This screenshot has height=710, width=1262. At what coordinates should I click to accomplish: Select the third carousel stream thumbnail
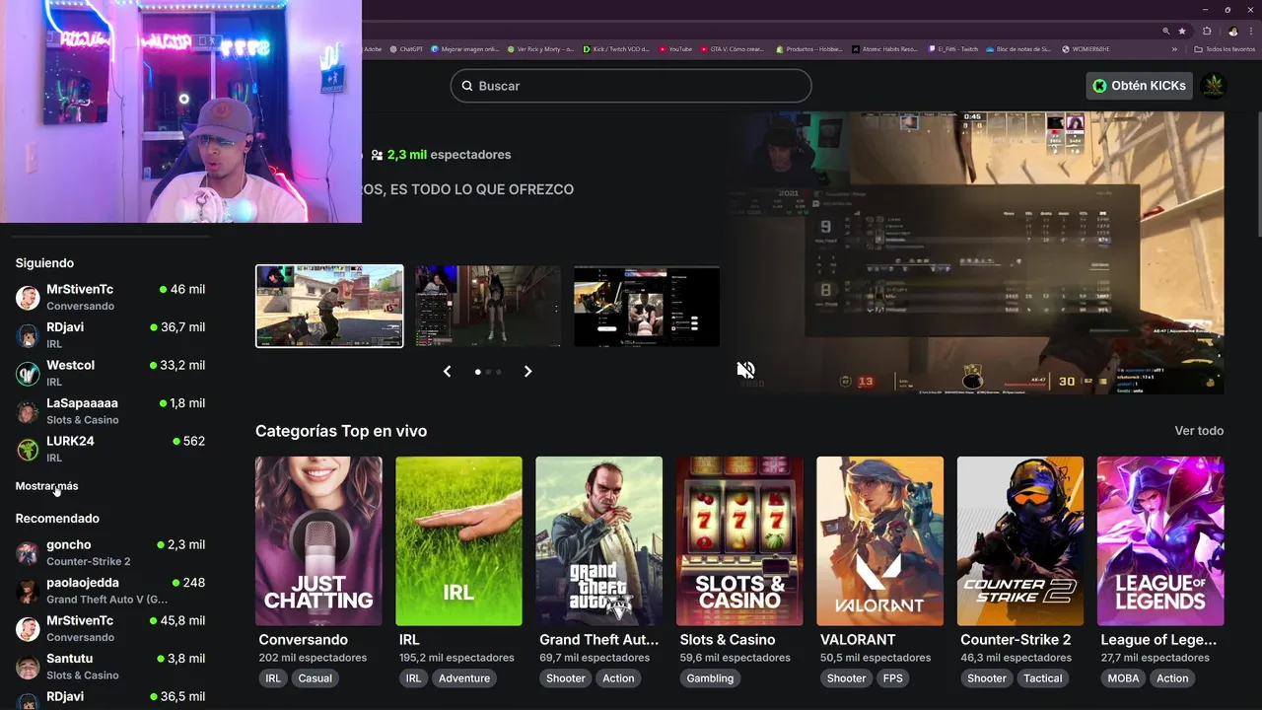[647, 306]
